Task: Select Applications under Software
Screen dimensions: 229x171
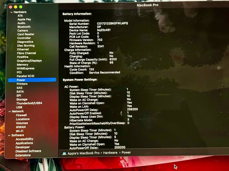Action: [24, 143]
